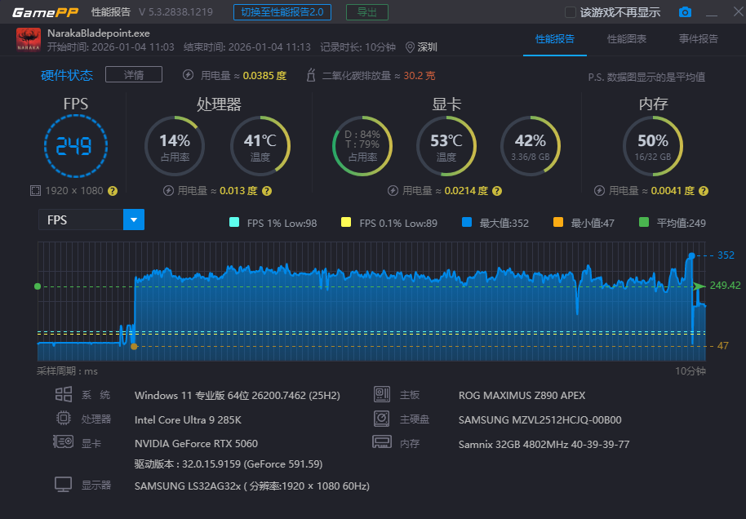Image resolution: width=746 pixels, height=519 pixels.
Task: Expand hardware status via the 详情 button
Action: pos(134,75)
